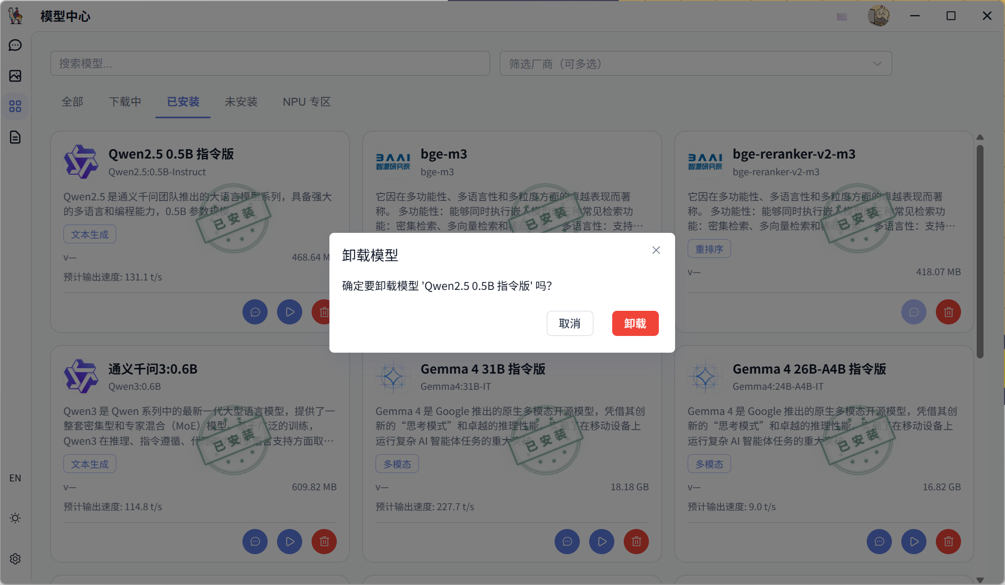Image resolution: width=1005 pixels, height=585 pixels.
Task: Click the small flag icon in title bar
Action: pyautogui.click(x=842, y=17)
